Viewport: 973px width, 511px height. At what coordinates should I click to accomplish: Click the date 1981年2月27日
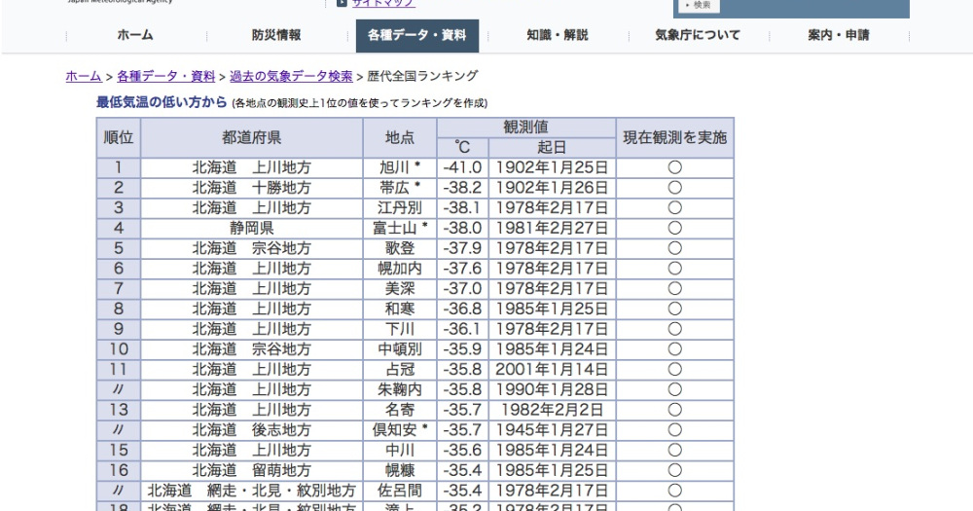coord(553,229)
